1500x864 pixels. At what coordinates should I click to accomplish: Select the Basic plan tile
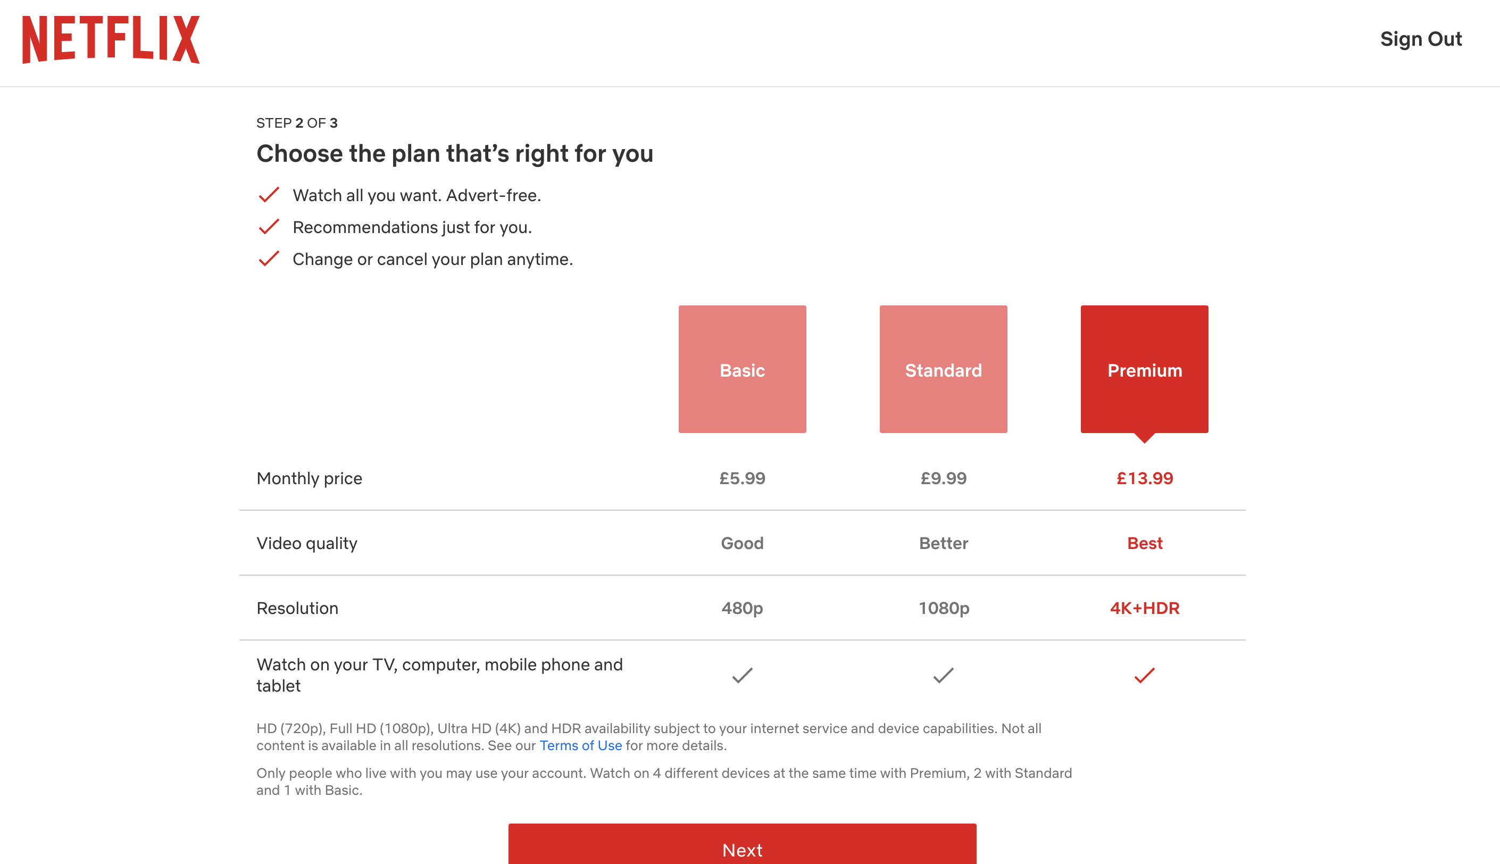742,369
